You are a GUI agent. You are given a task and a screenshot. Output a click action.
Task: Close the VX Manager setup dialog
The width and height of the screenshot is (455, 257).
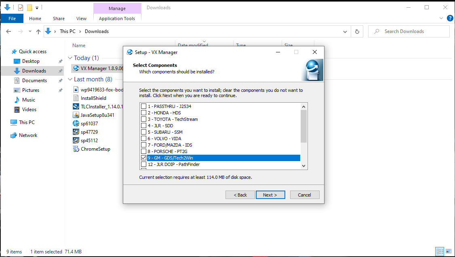315,52
